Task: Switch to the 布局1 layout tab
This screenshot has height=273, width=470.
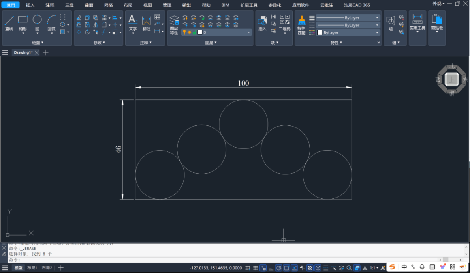Action: click(32, 268)
